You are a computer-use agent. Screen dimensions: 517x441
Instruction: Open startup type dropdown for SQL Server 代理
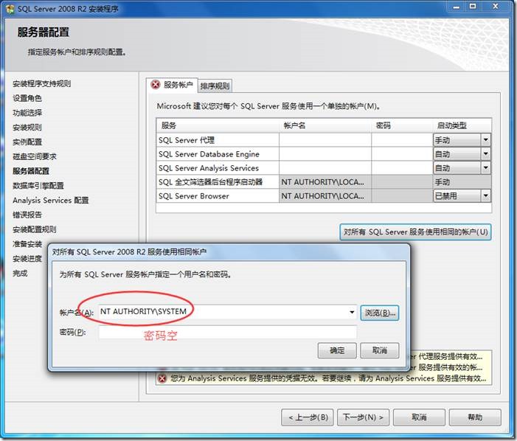coord(486,140)
